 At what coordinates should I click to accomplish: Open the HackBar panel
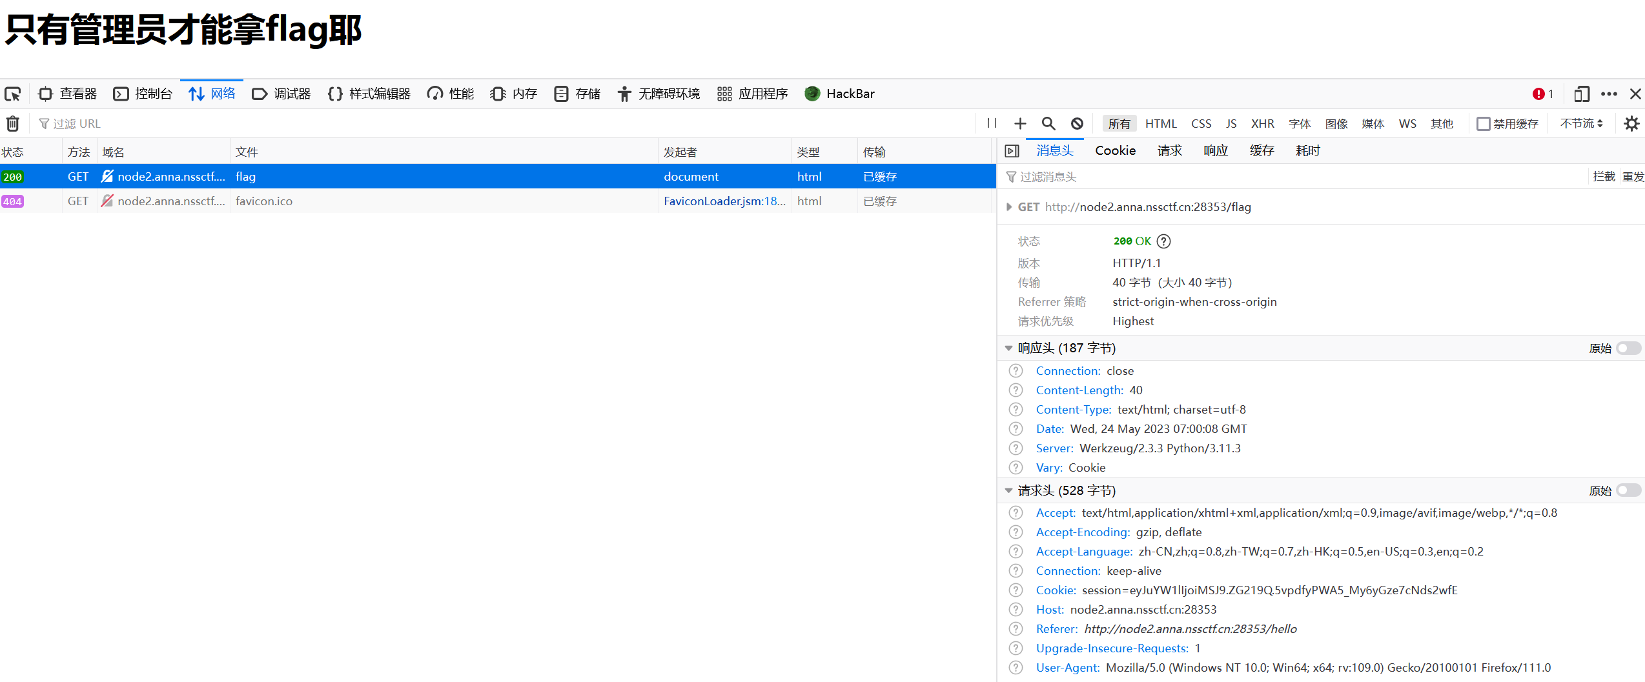pos(839,94)
